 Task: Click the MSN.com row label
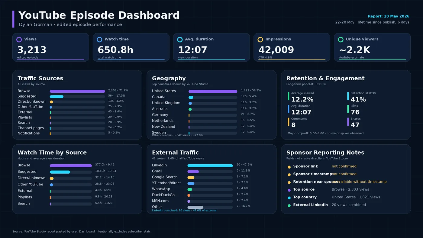160,201
